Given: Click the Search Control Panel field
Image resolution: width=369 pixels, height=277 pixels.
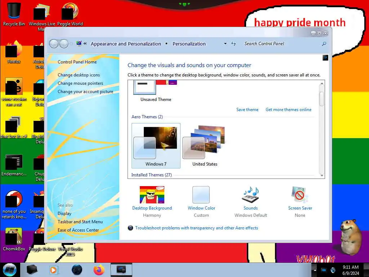Looking at the screenshot, I should pos(281,44).
